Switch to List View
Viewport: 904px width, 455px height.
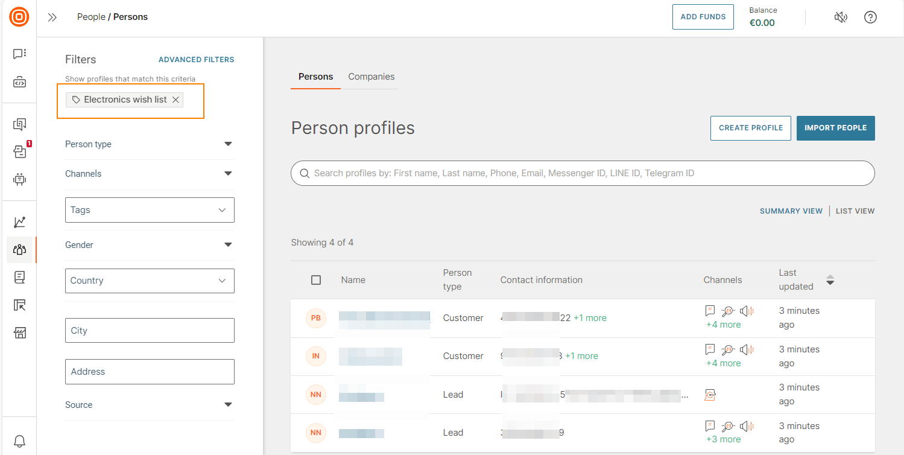(x=855, y=211)
